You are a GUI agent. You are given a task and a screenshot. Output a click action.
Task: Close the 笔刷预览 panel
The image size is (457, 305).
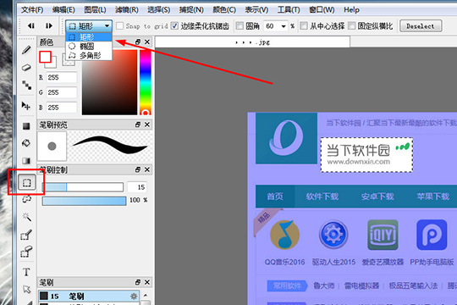click(147, 125)
